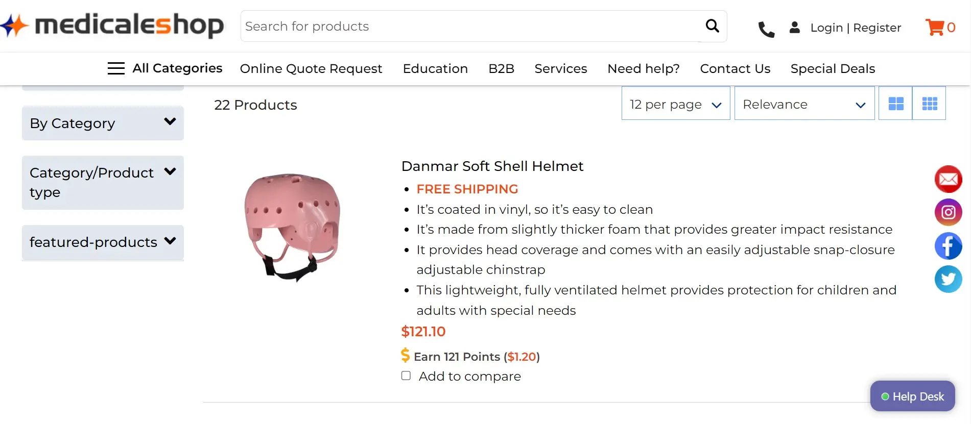The image size is (971, 424).
Task: Switch to large grid view layout
Action: pos(895,103)
